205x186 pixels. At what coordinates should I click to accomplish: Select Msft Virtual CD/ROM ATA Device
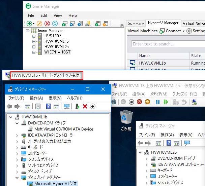tap(64, 129)
